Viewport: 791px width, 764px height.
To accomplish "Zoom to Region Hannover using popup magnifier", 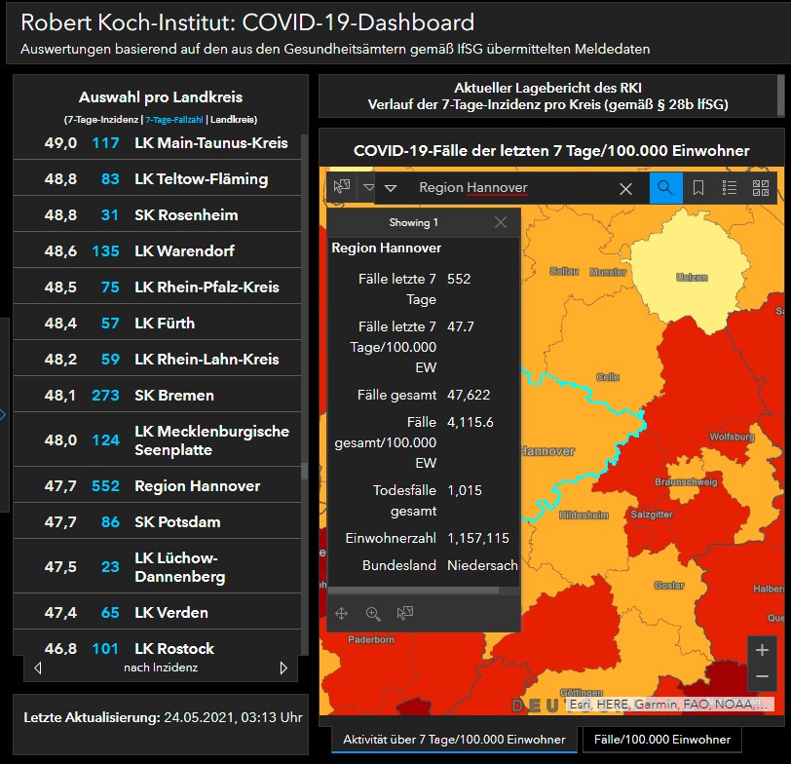I will coord(373,613).
